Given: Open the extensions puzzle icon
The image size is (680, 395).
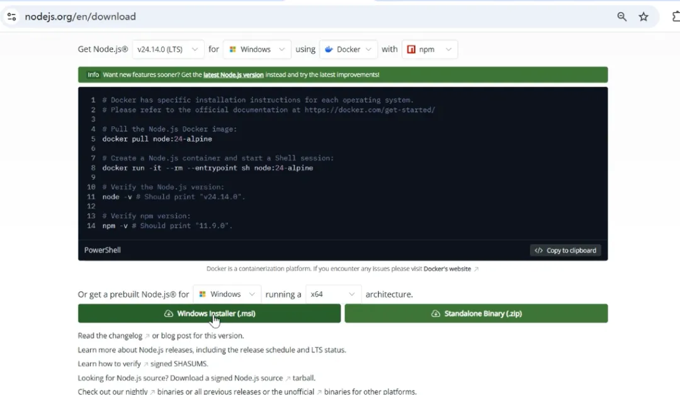Looking at the screenshot, I should point(676,17).
